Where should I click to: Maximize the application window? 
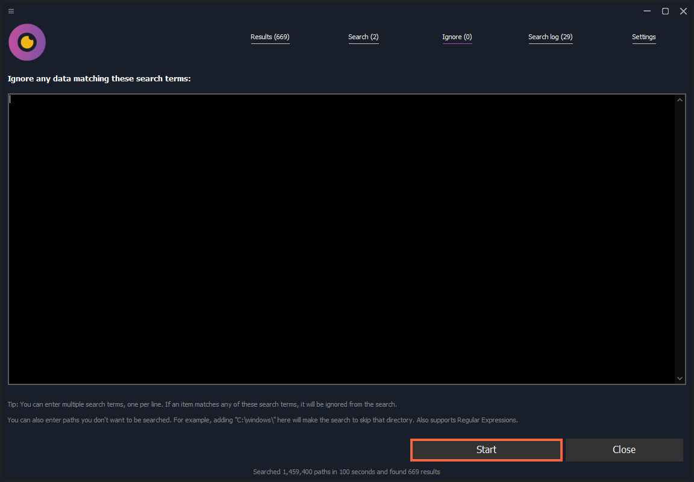[665, 11]
